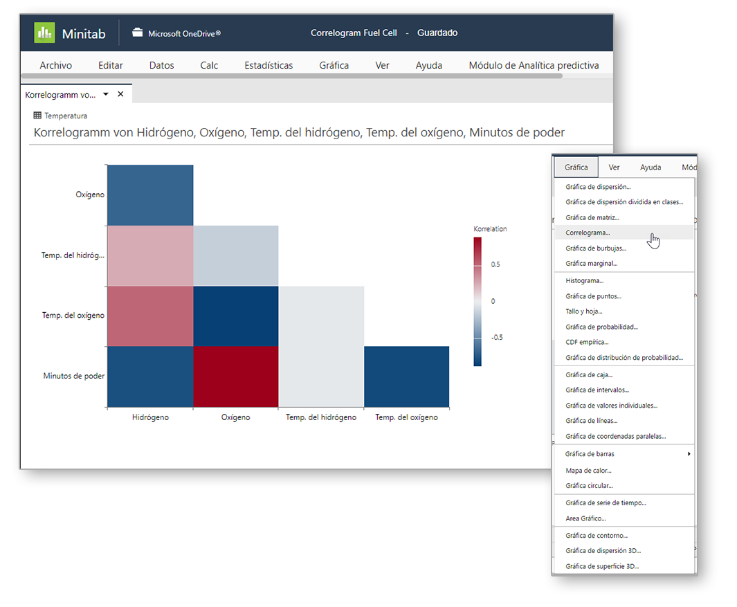The width and height of the screenshot is (737, 607).
Task: Click the Correlogram Fuel Cell document title
Action: (354, 33)
